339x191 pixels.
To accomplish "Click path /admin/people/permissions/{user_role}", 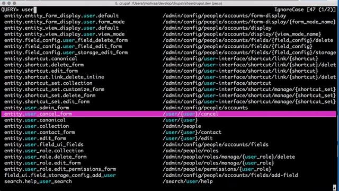I will 217,169.
